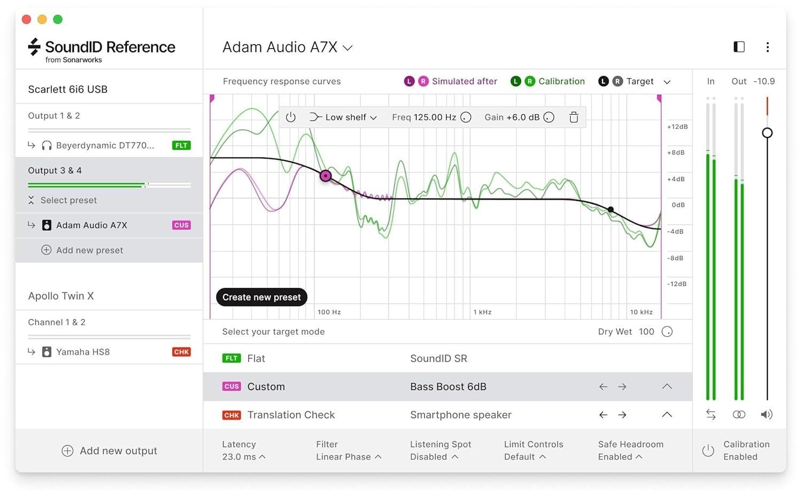Image resolution: width=802 pixels, height=496 pixels.
Task: Click the Create new preset button
Action: coord(261,297)
